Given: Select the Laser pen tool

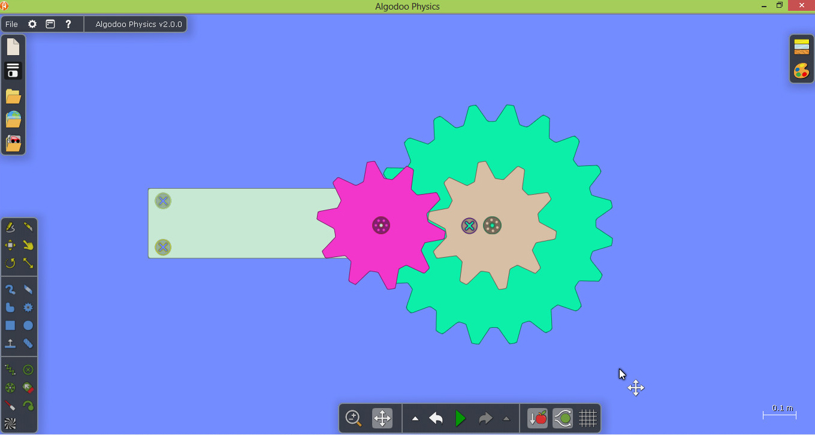Looking at the screenshot, I should (10, 406).
